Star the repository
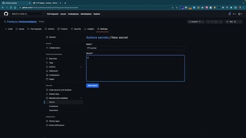 click(x=231, y=22)
